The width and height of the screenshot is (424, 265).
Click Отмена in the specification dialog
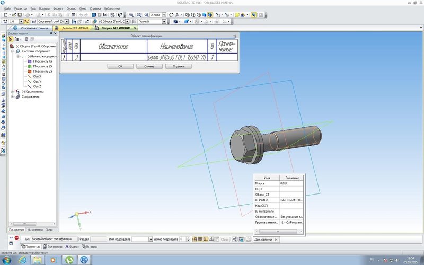(x=149, y=66)
